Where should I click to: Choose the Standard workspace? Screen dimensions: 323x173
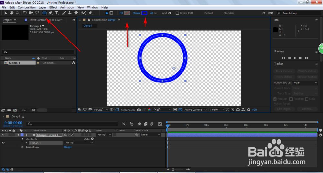click(x=229, y=13)
